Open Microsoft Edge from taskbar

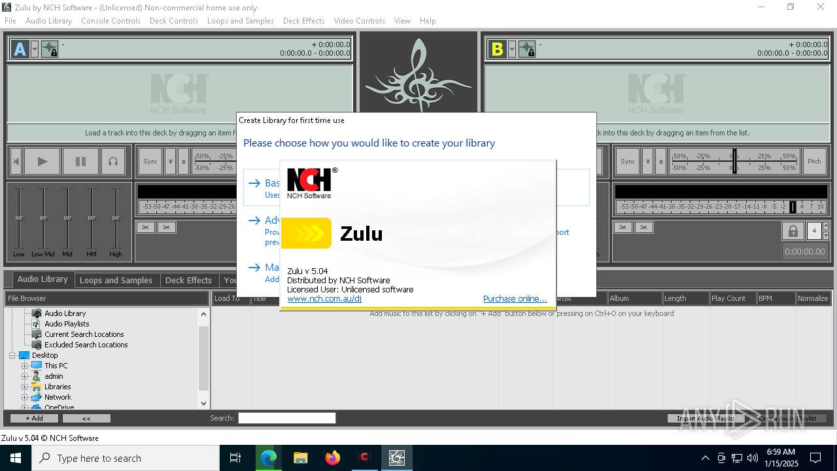[x=269, y=458]
